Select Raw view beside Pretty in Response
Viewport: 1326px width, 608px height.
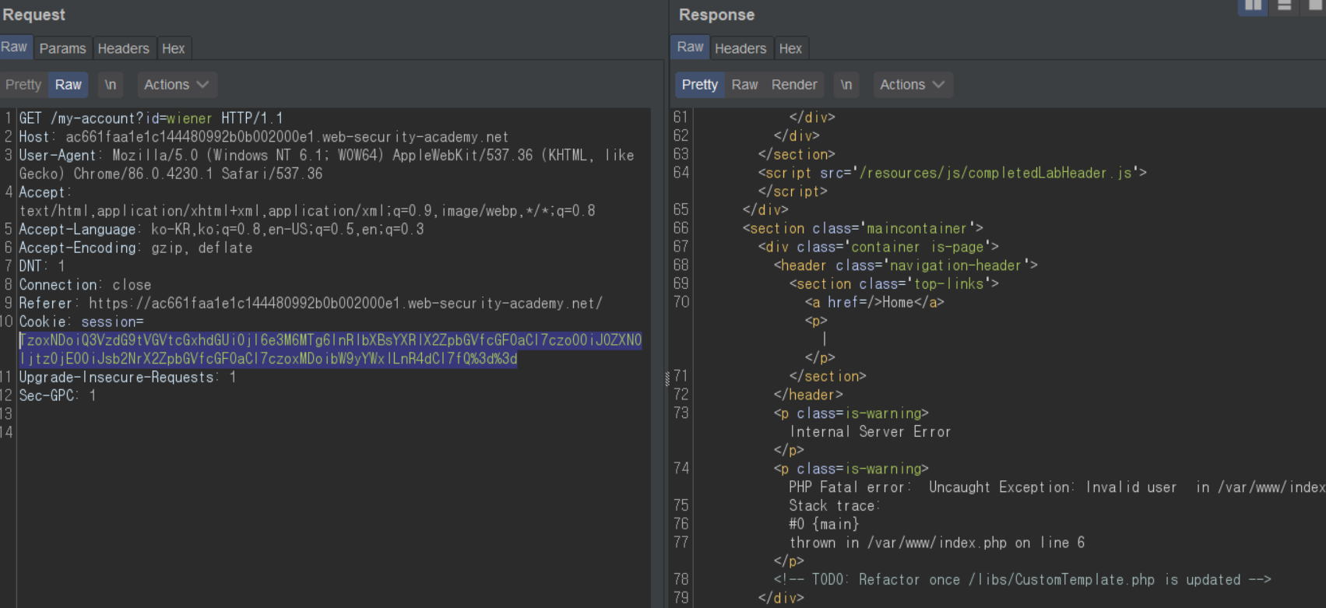[744, 85]
